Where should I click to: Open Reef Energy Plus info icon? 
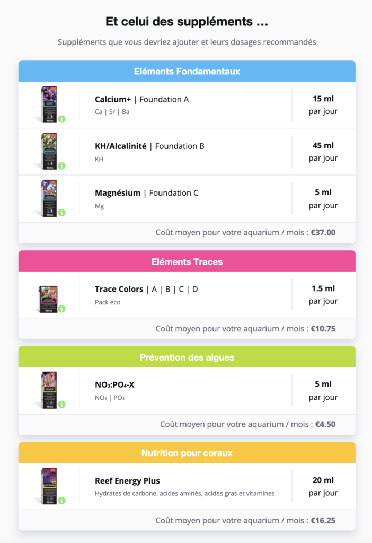61,500
